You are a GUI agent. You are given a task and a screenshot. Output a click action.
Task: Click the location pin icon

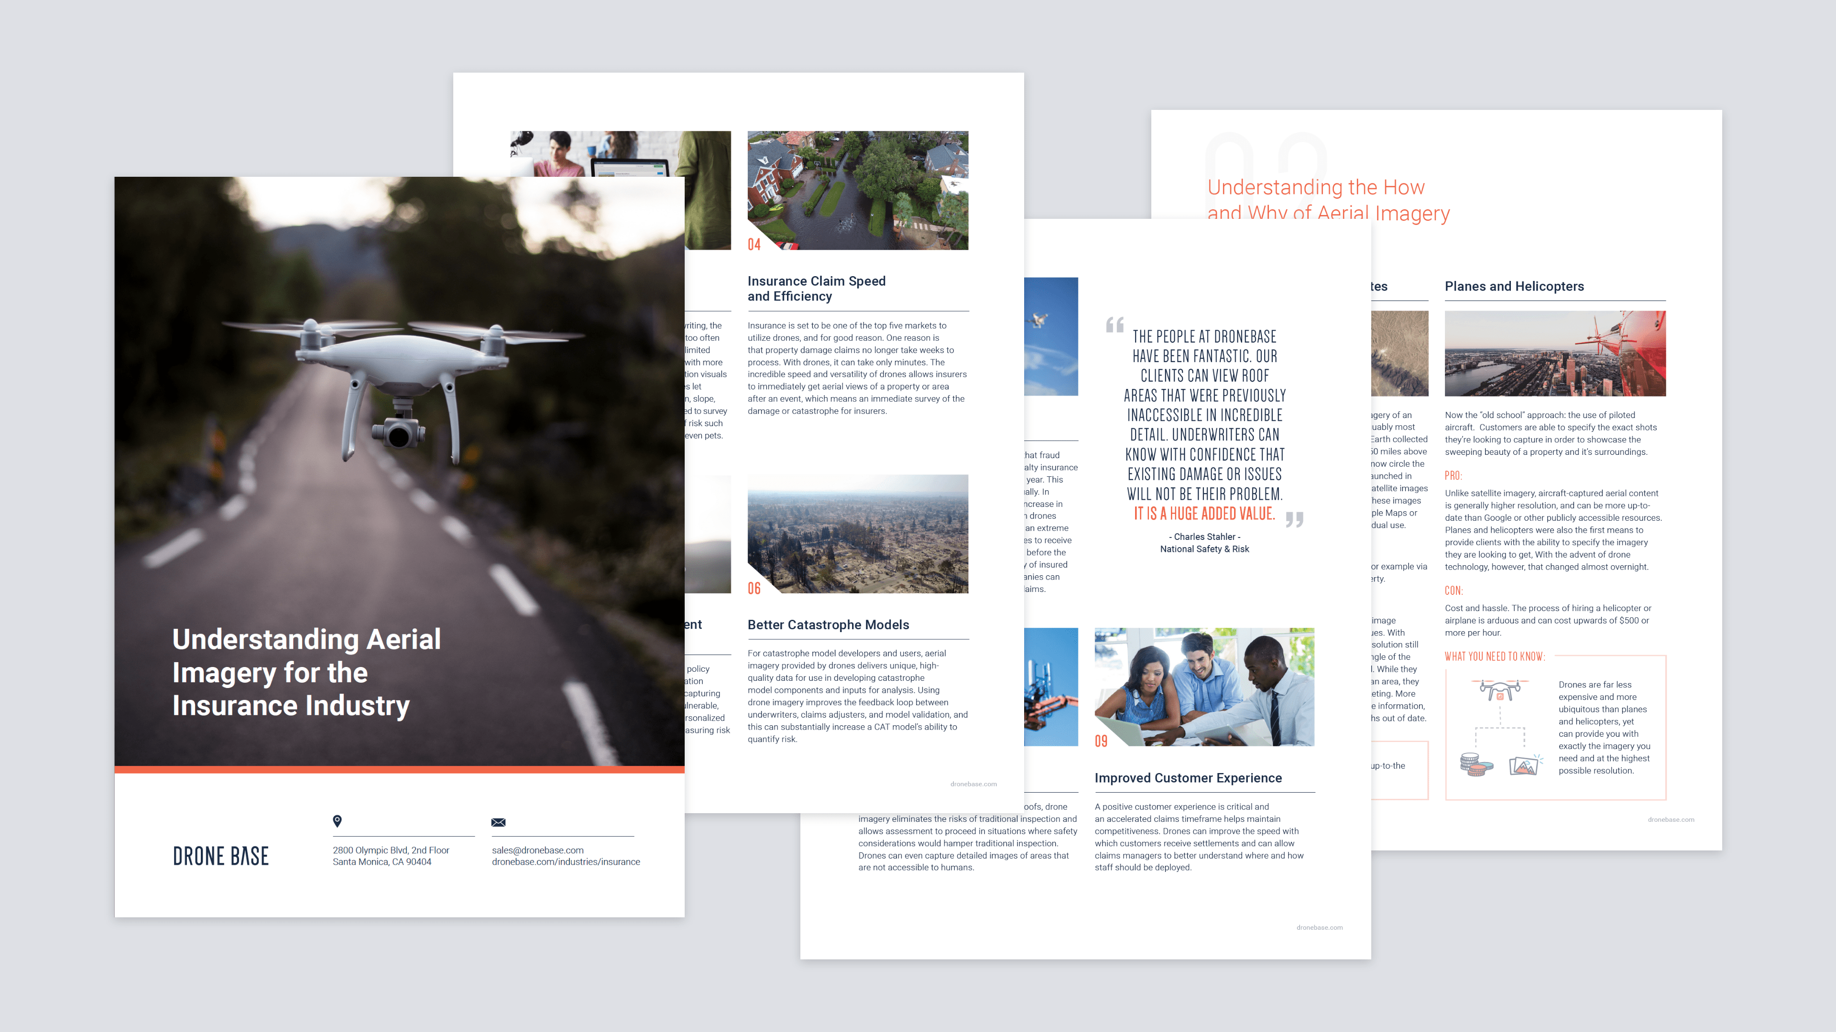337,820
